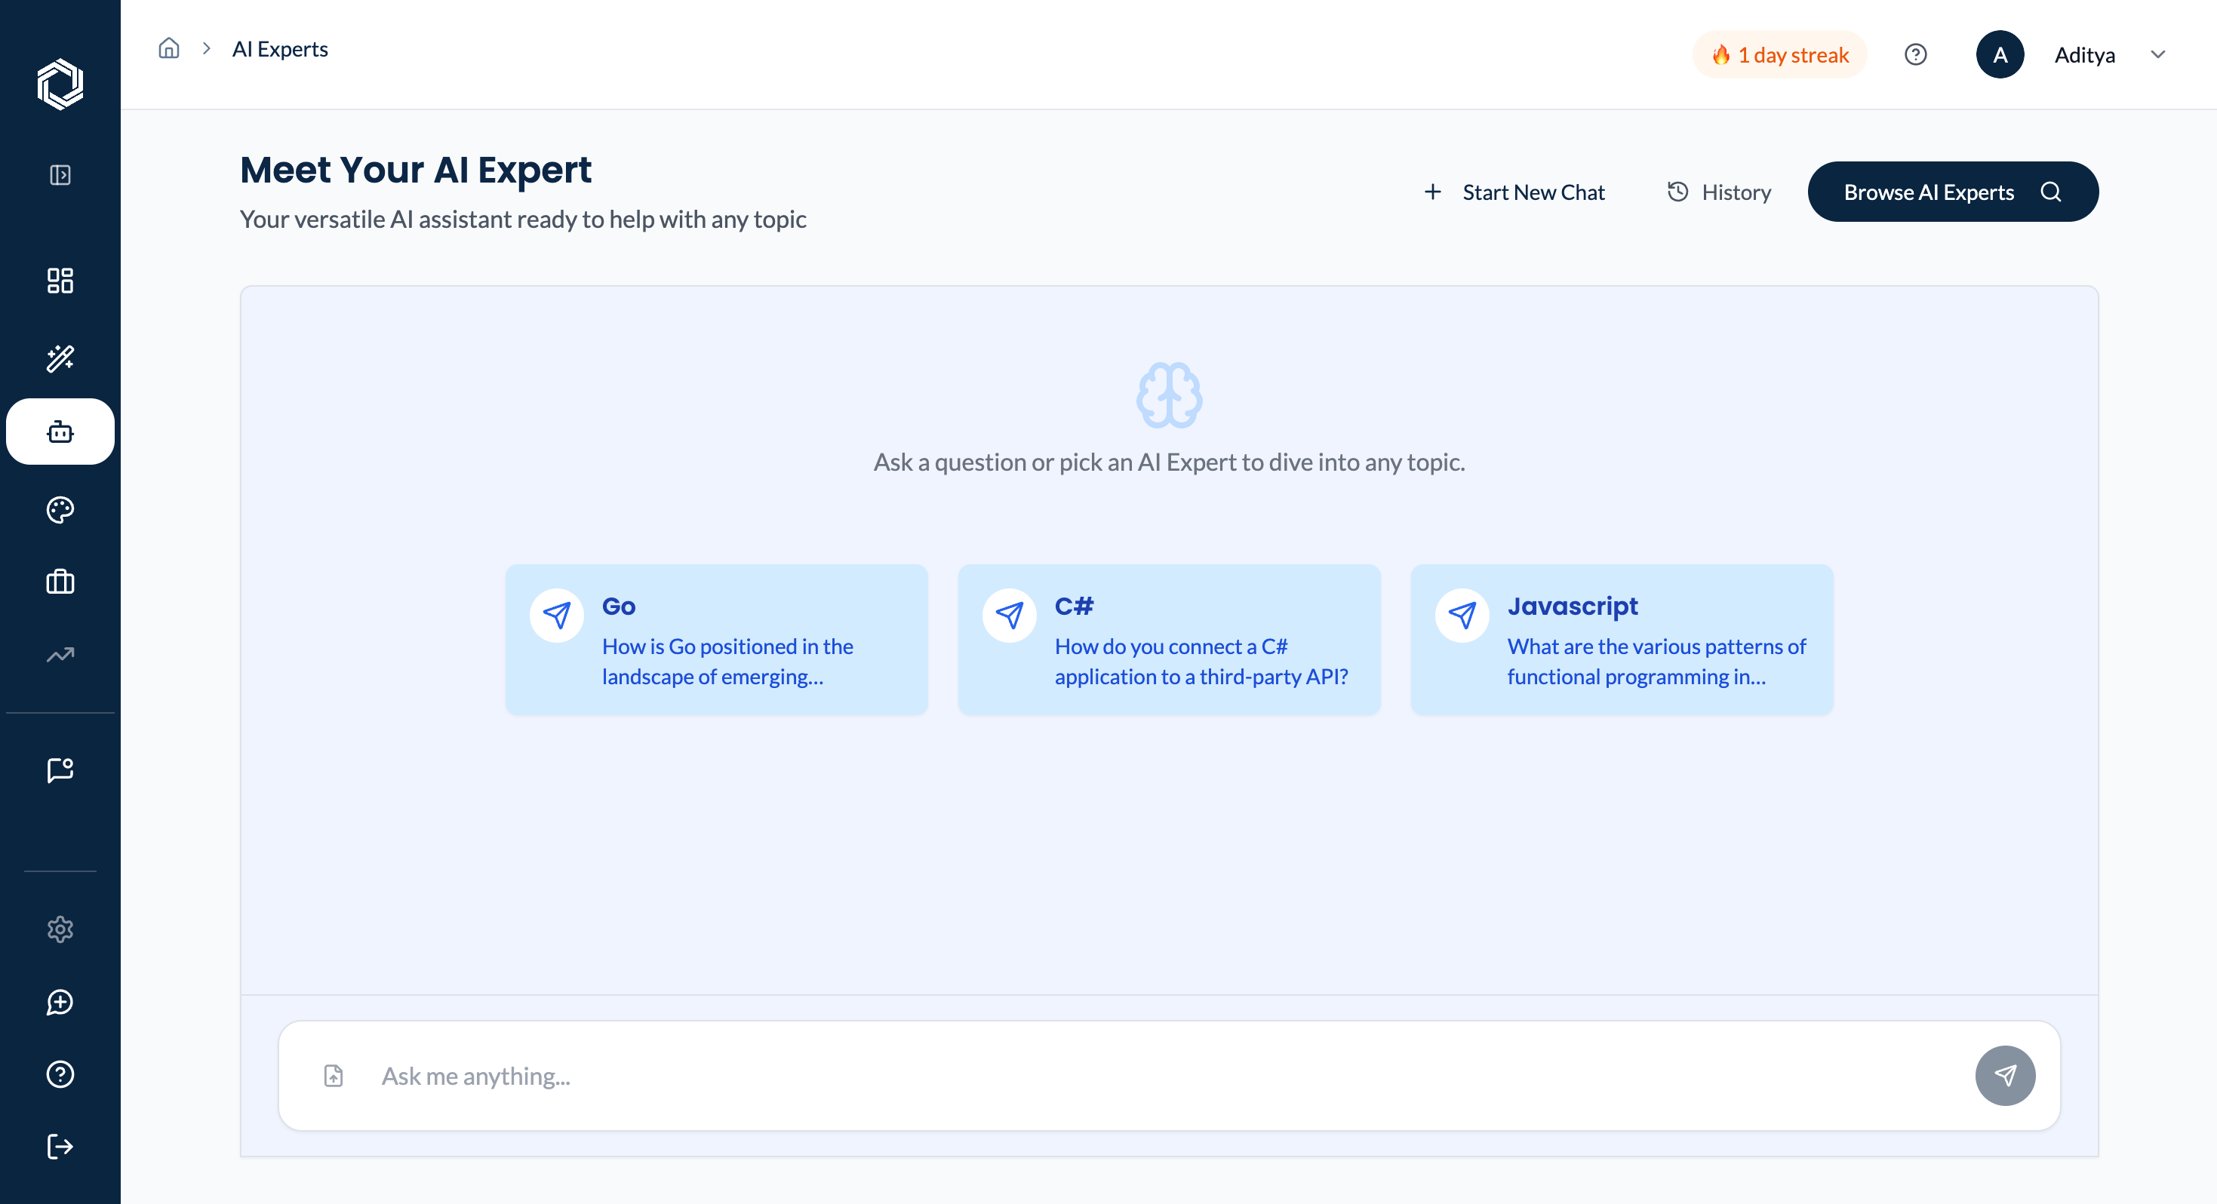The width and height of the screenshot is (2217, 1204).
Task: Open the color palette icon in sidebar
Action: click(x=60, y=511)
